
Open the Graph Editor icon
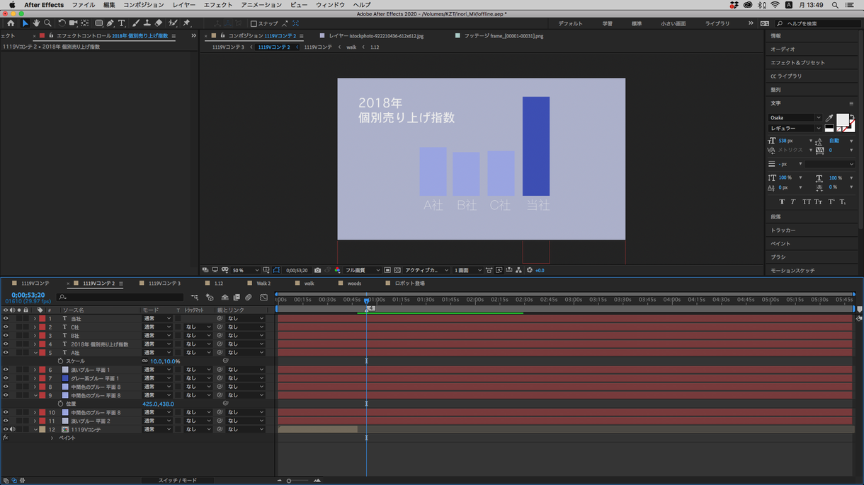point(263,298)
